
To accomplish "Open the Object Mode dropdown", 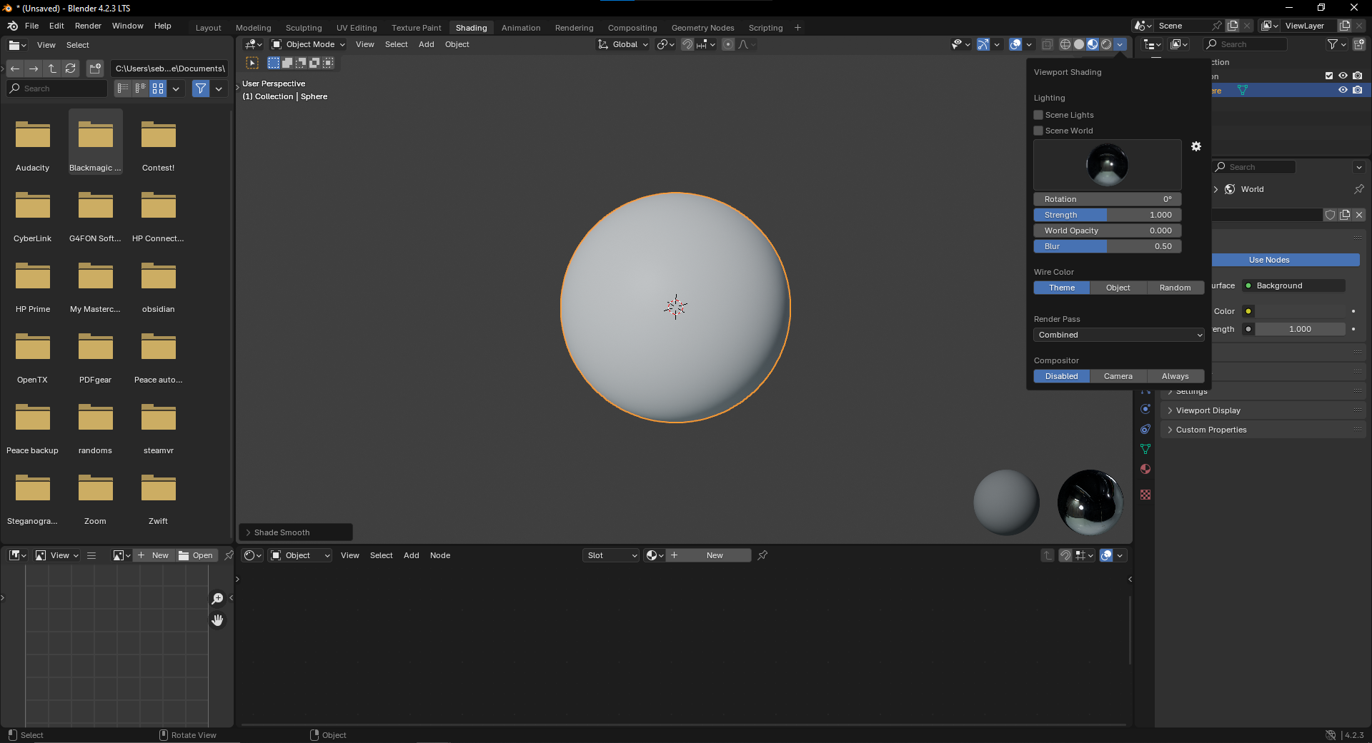I will click(307, 44).
